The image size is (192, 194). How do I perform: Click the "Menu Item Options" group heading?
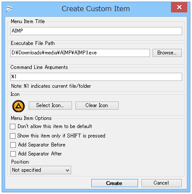click(x=31, y=118)
